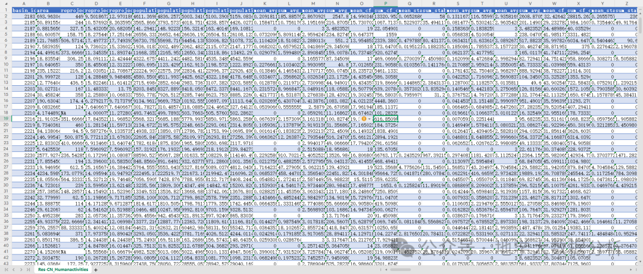This screenshot has height=274, width=643.
Task: Click the basin_i header cell A1
Action: point(23,10)
